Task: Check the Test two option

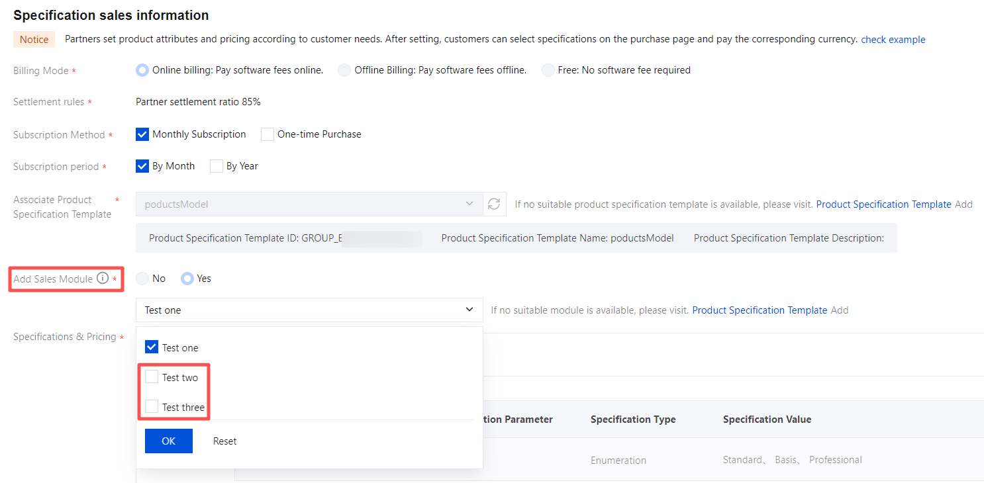Action: pyautogui.click(x=152, y=377)
